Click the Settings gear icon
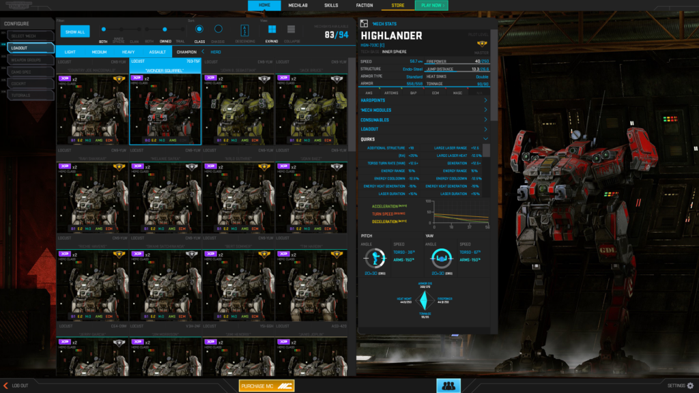 tap(691, 385)
